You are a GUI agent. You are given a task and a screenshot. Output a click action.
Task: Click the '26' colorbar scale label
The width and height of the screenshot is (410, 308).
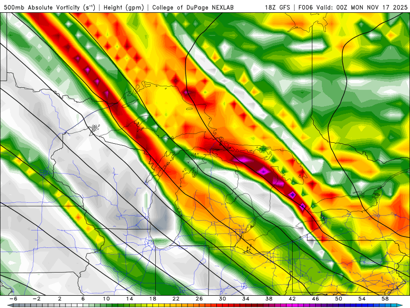199,299
